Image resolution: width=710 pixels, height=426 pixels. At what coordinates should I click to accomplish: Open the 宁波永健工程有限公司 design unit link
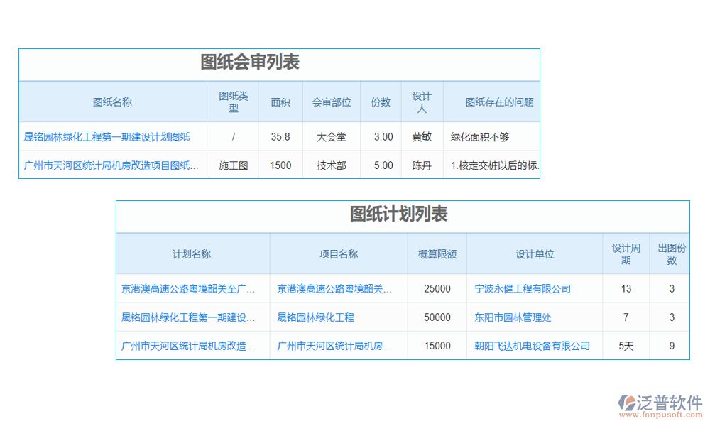click(532, 288)
